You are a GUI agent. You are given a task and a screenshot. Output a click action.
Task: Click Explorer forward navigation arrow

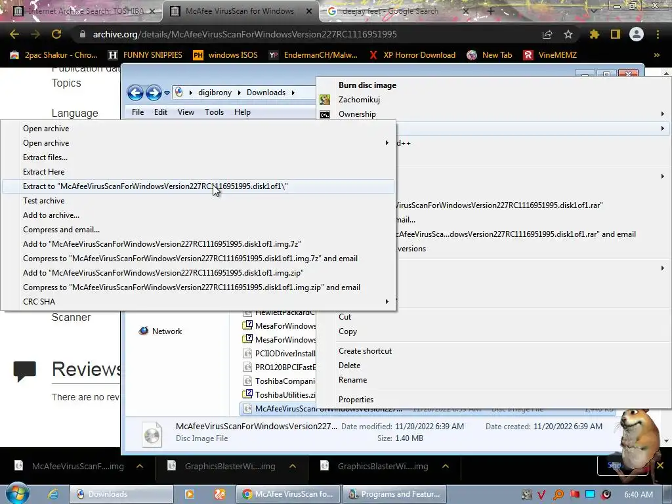click(154, 93)
